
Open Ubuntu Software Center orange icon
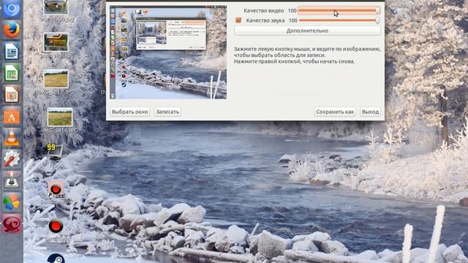point(12,116)
